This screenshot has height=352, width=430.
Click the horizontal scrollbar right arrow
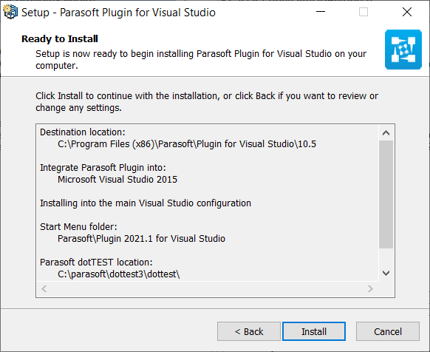click(x=370, y=288)
